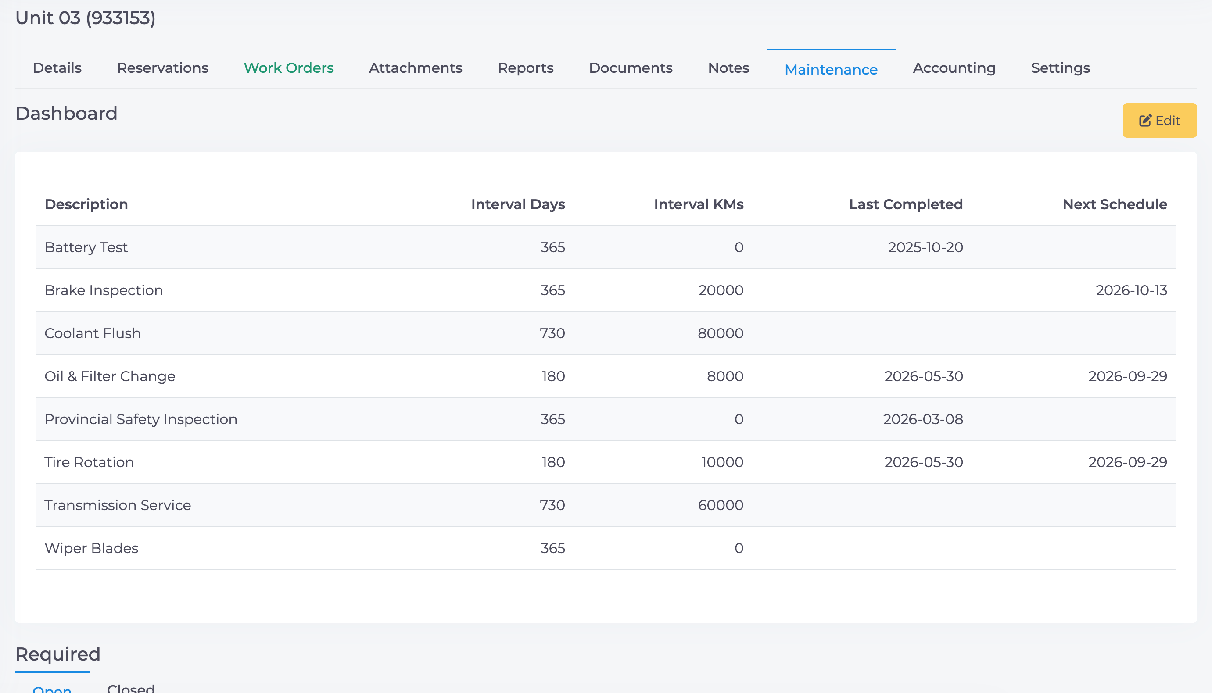This screenshot has height=693, width=1212.
Task: Click Brake Inspection next schedule 2026-10-13
Action: click(1131, 290)
